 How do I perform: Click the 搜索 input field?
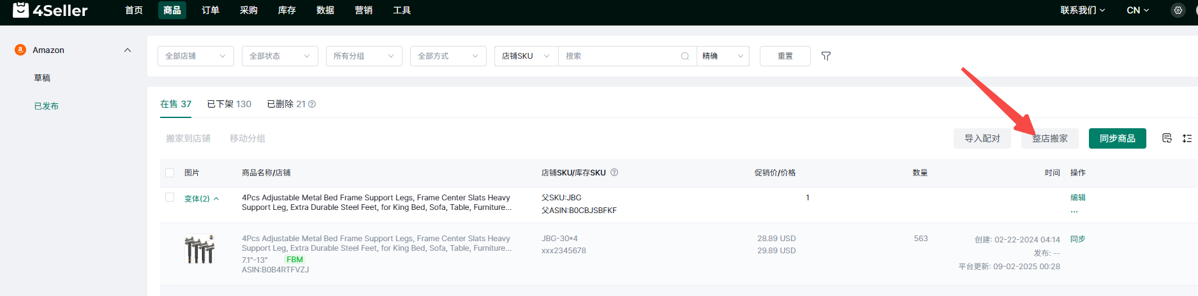(619, 56)
